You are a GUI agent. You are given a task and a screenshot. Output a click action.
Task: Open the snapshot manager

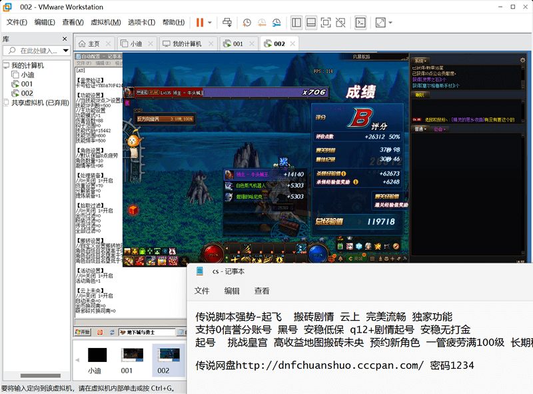pos(276,23)
